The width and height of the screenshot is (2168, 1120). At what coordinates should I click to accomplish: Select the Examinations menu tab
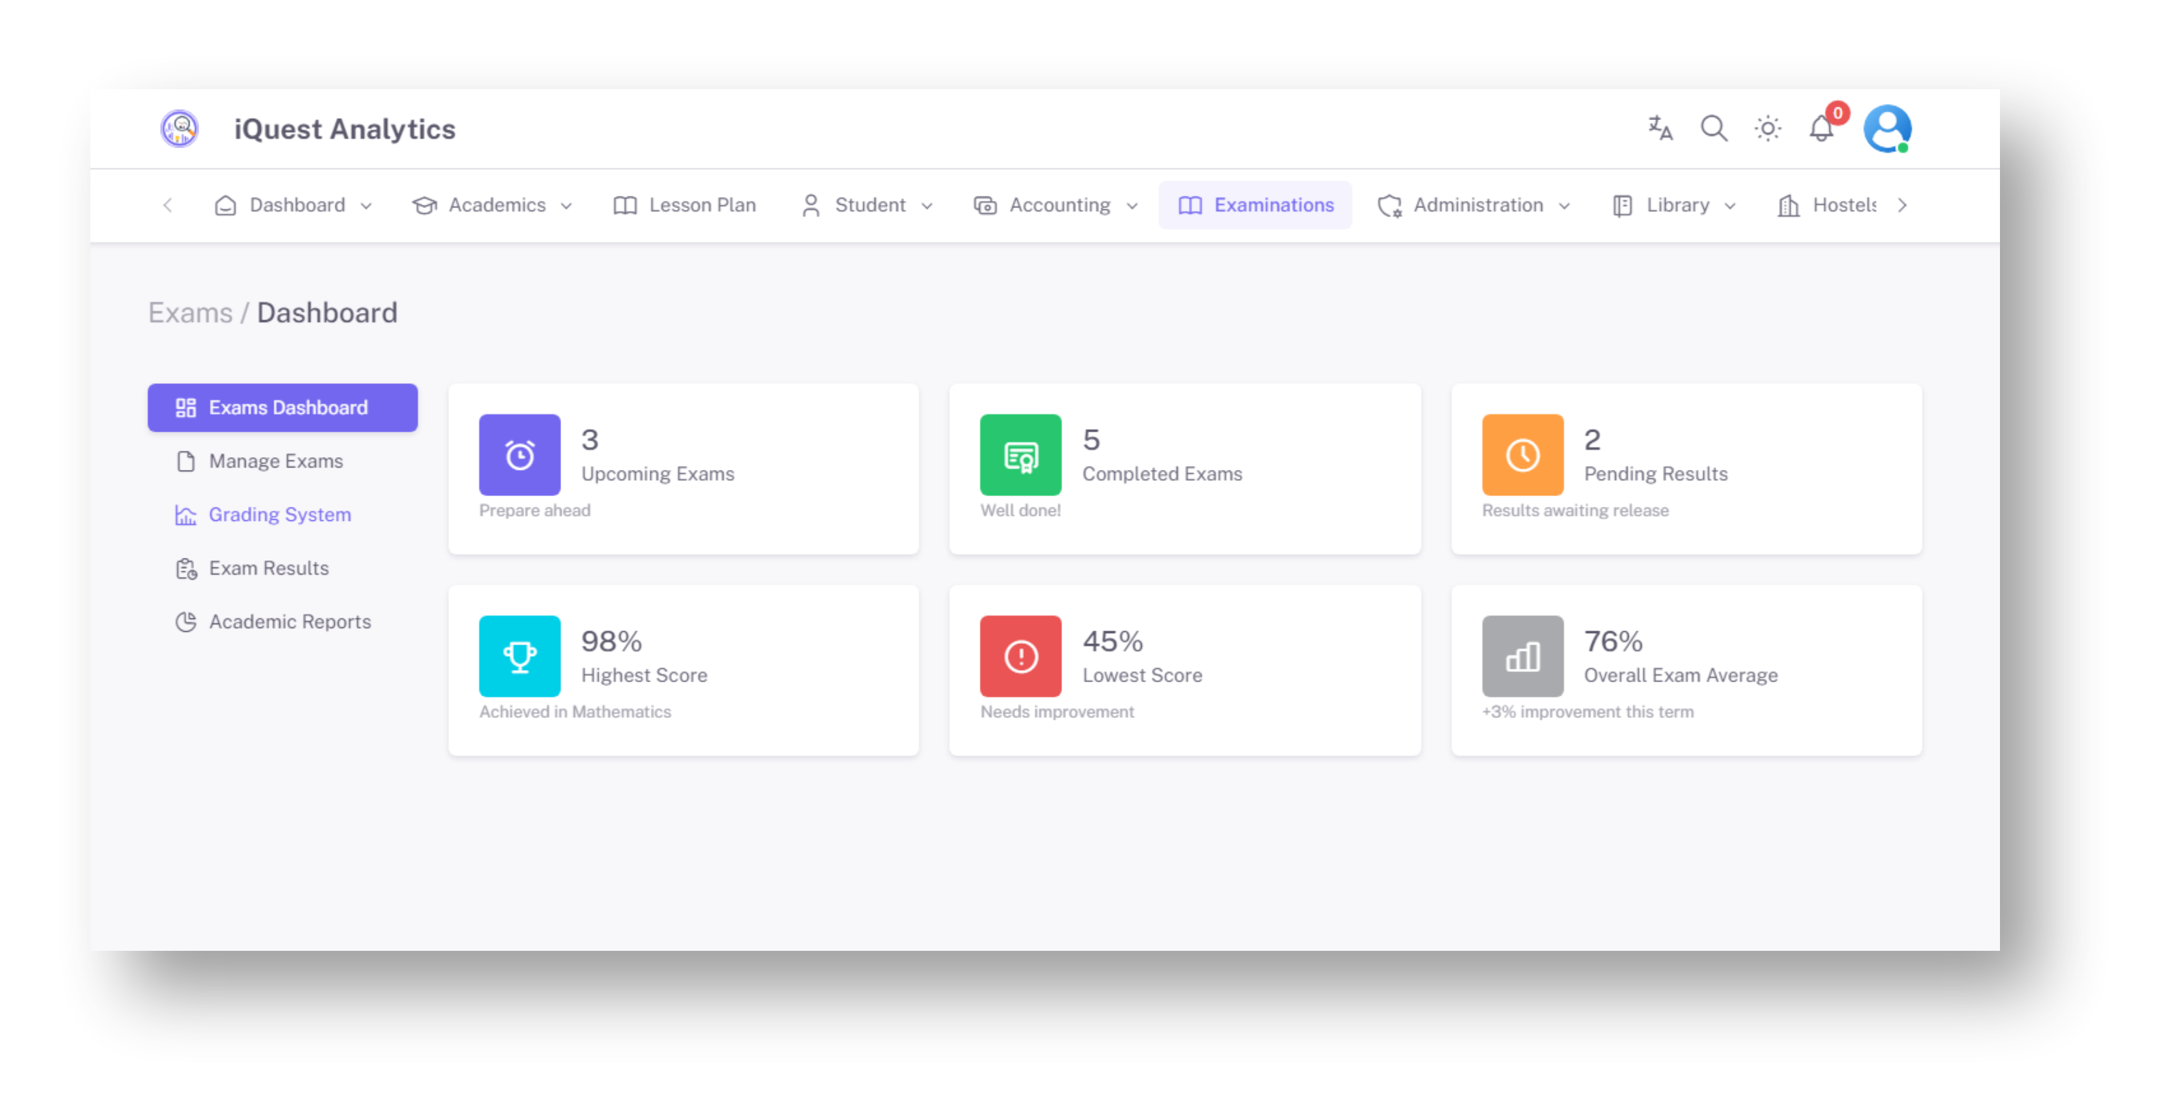[x=1255, y=206]
